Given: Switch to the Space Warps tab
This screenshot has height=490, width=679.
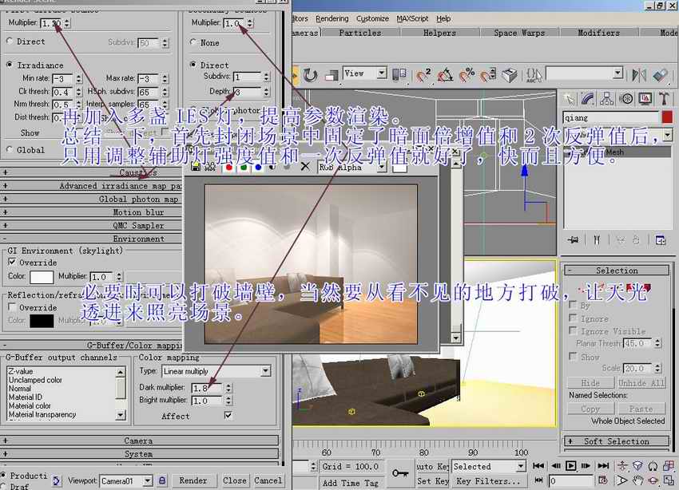Looking at the screenshot, I should (x=516, y=33).
